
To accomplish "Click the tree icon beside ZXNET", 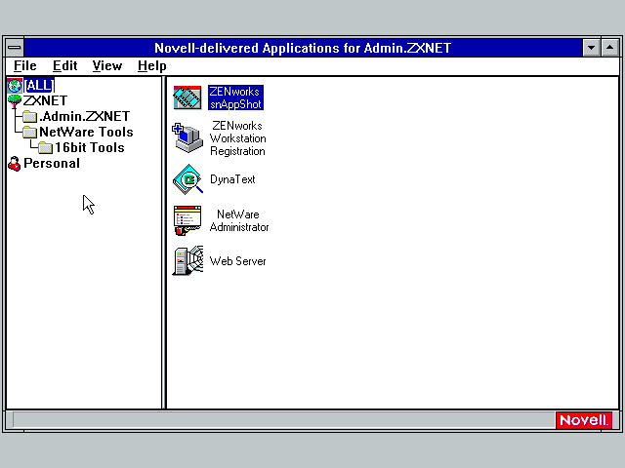I will click(x=15, y=100).
